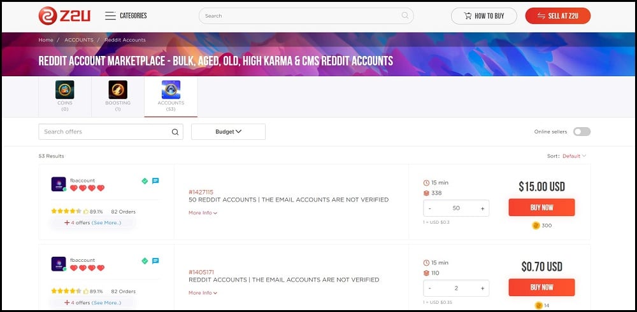
Task: Click the ACCOUNTS breadcrumb link
Action: click(x=79, y=39)
